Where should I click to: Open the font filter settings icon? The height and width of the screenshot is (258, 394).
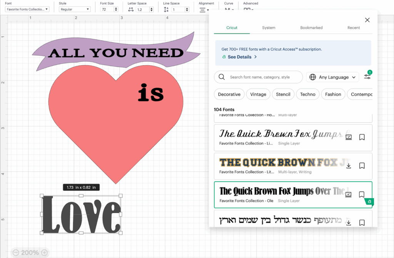click(367, 77)
